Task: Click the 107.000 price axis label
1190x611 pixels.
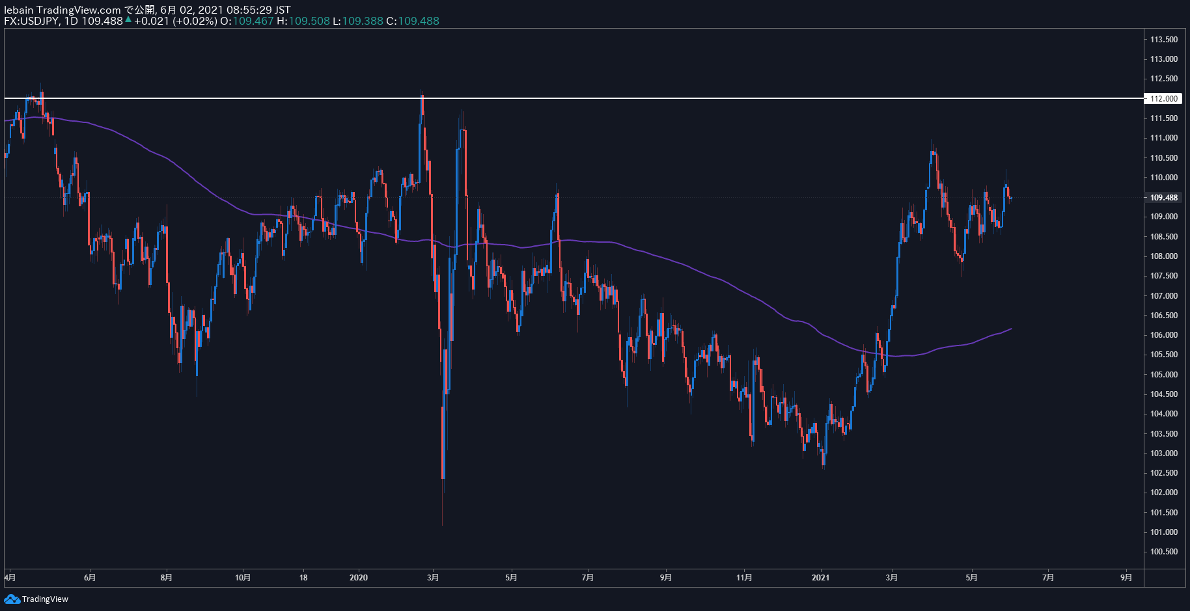Action: [x=1163, y=296]
